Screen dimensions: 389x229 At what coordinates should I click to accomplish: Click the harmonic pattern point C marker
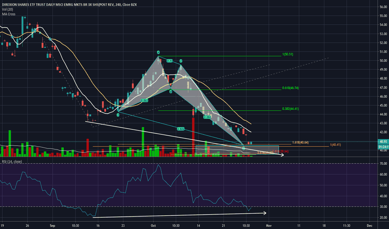pos(181,61)
